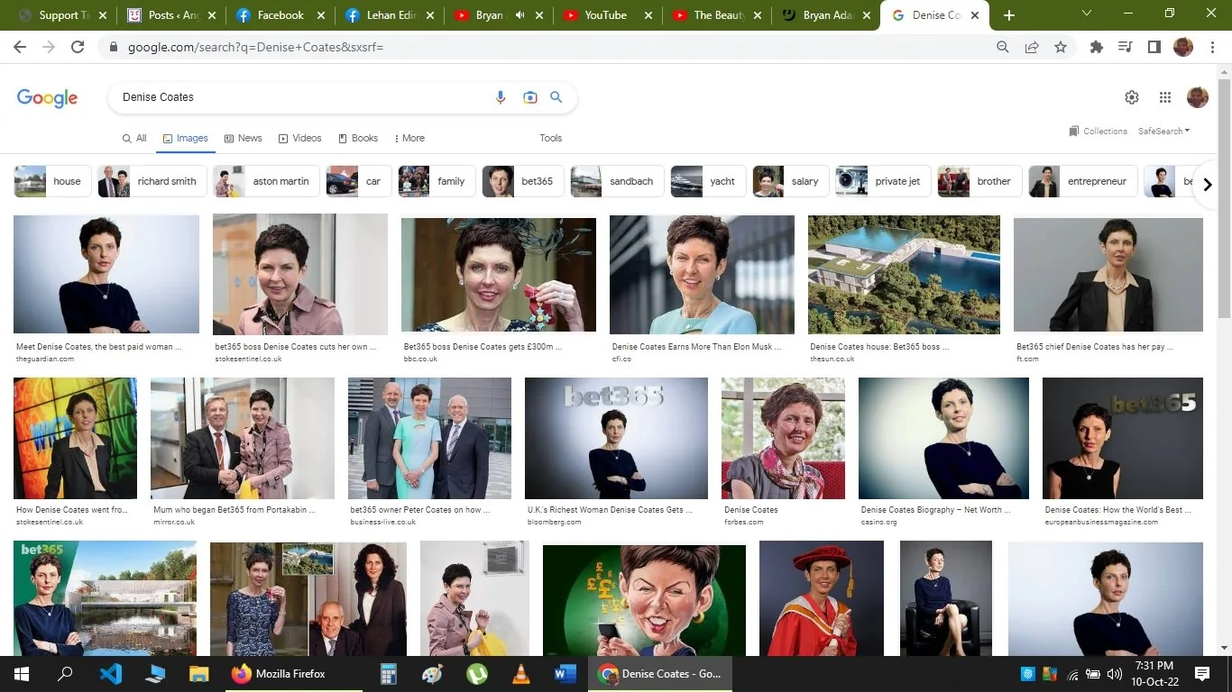
Task: Open the Windows Start menu
Action: click(21, 674)
